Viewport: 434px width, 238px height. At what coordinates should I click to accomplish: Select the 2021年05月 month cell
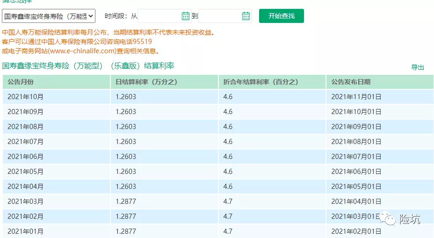point(56,172)
